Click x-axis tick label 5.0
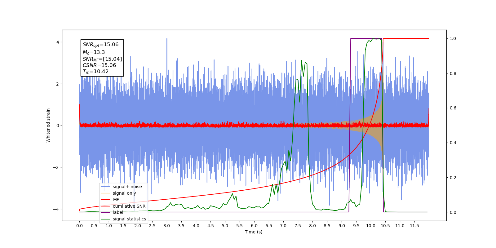 point(225,226)
